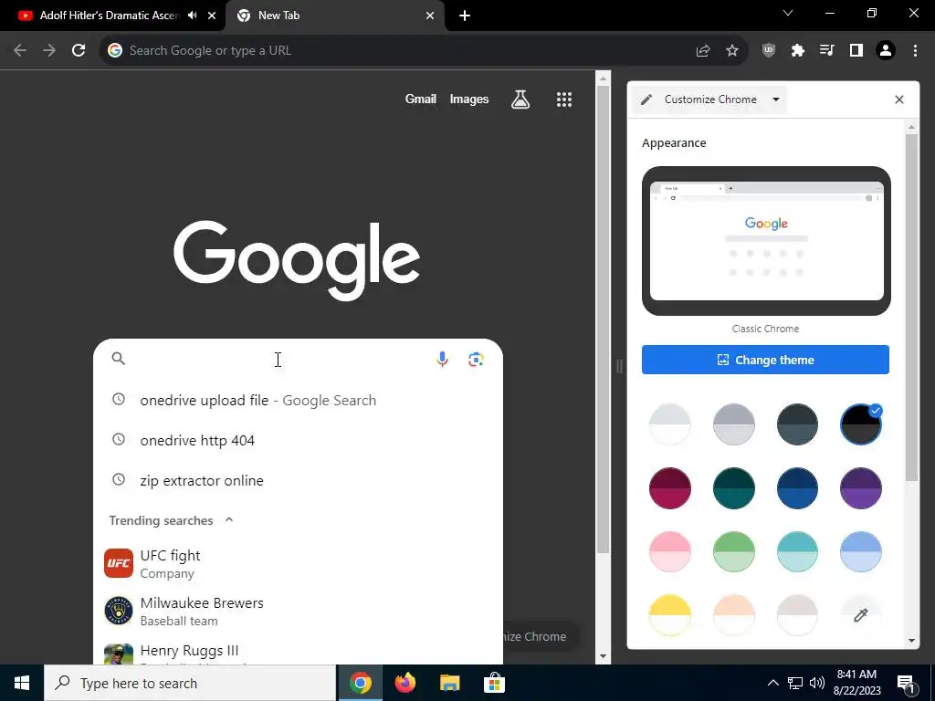Select the onedrive http 404 suggestion
935x701 pixels.
(x=299, y=440)
